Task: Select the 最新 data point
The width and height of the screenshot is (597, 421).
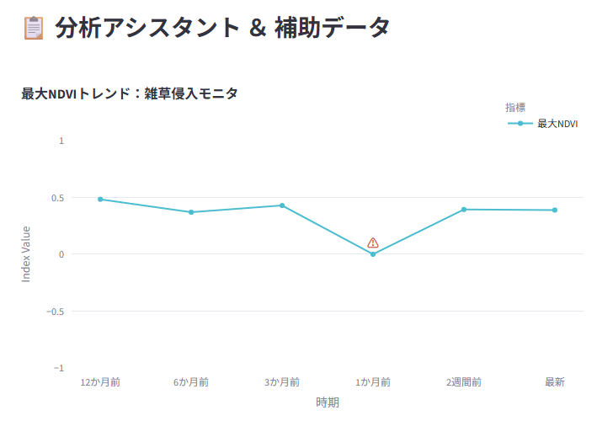Action: pyautogui.click(x=555, y=210)
